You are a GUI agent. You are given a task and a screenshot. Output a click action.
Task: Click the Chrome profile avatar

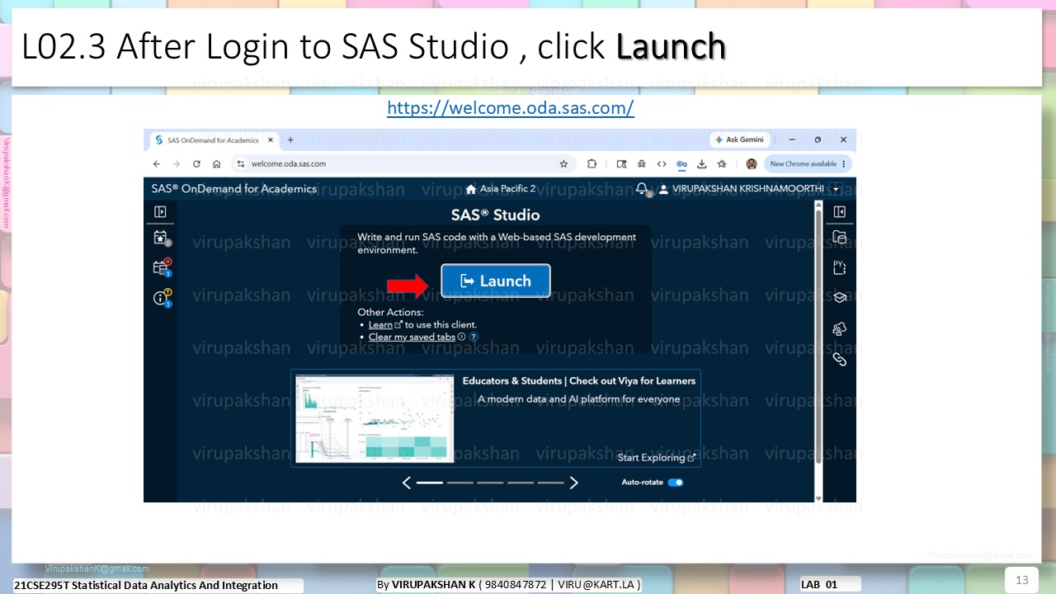[x=752, y=163]
